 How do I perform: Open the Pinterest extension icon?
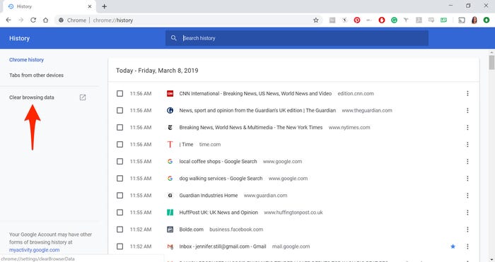coord(357,20)
